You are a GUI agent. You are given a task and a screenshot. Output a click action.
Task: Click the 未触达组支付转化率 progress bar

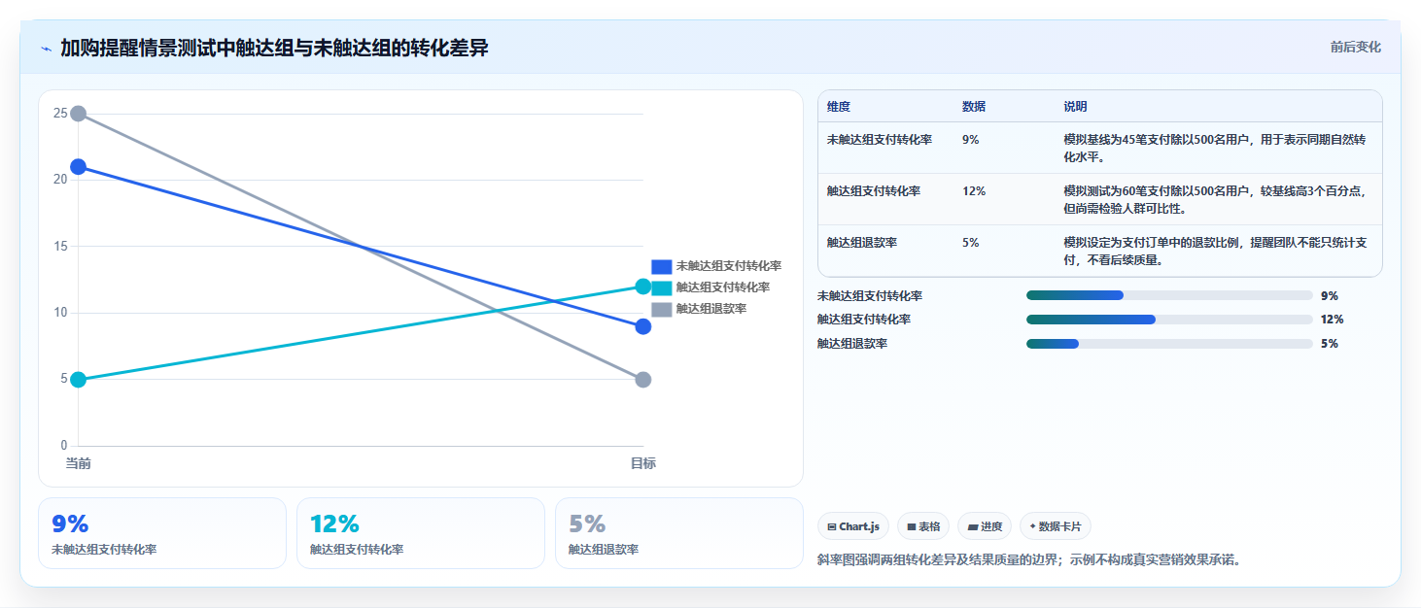(1169, 295)
